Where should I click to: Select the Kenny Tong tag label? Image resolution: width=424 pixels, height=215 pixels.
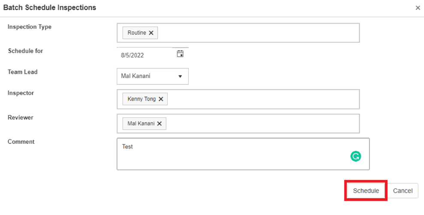[x=142, y=99]
